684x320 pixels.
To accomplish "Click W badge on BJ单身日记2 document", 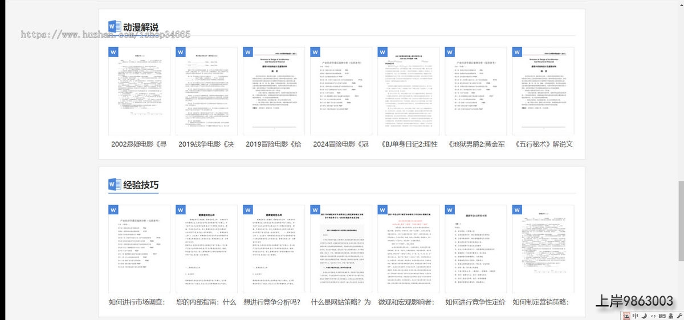I will pyautogui.click(x=382, y=52).
